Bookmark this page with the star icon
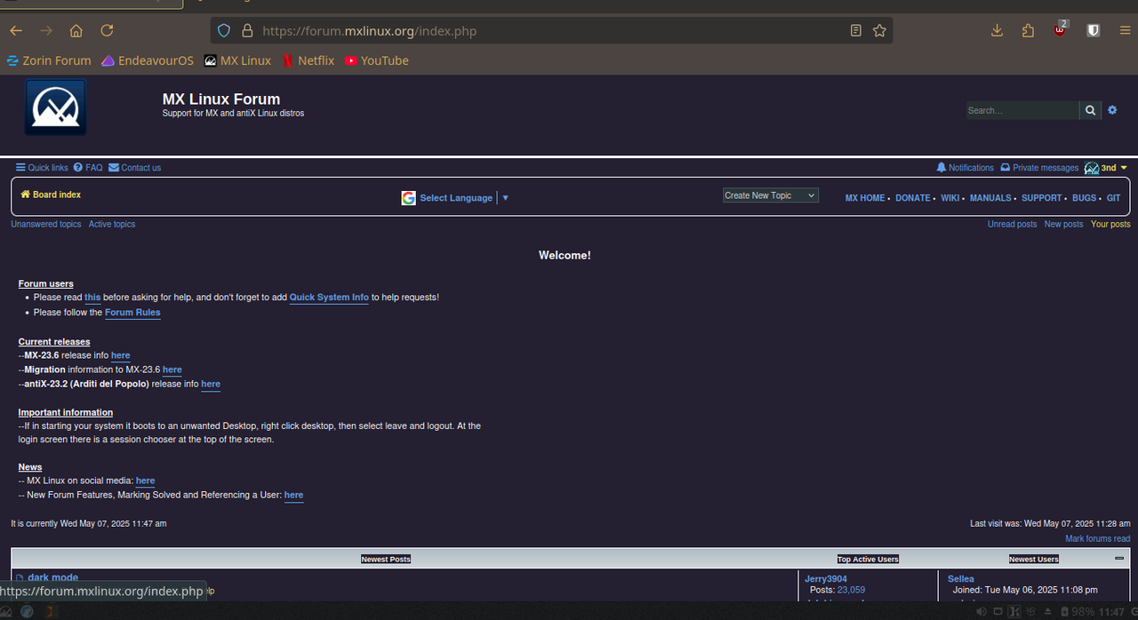The image size is (1138, 620). (x=879, y=30)
